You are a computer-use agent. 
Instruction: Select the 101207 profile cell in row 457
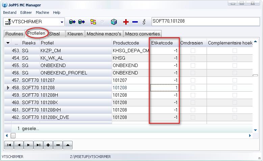click(76, 80)
